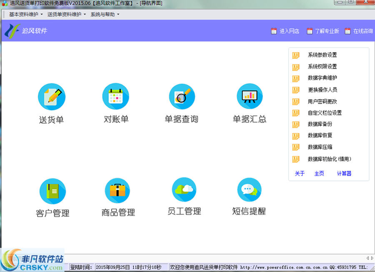
Task: Click the 单据查询 label text
Action: (182, 119)
